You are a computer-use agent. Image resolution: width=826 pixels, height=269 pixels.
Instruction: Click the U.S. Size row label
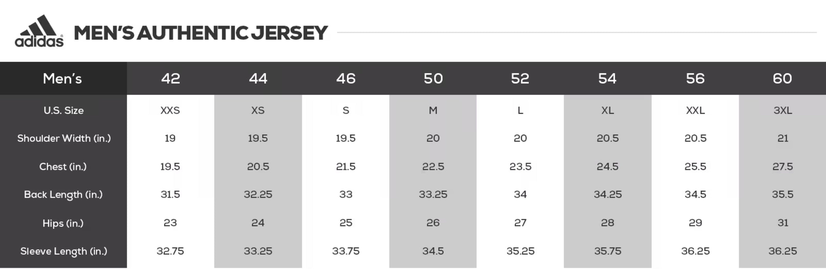[x=64, y=111]
